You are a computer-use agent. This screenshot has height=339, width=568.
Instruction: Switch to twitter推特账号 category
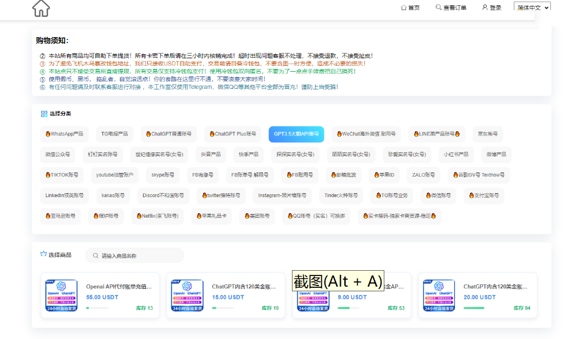click(x=221, y=196)
